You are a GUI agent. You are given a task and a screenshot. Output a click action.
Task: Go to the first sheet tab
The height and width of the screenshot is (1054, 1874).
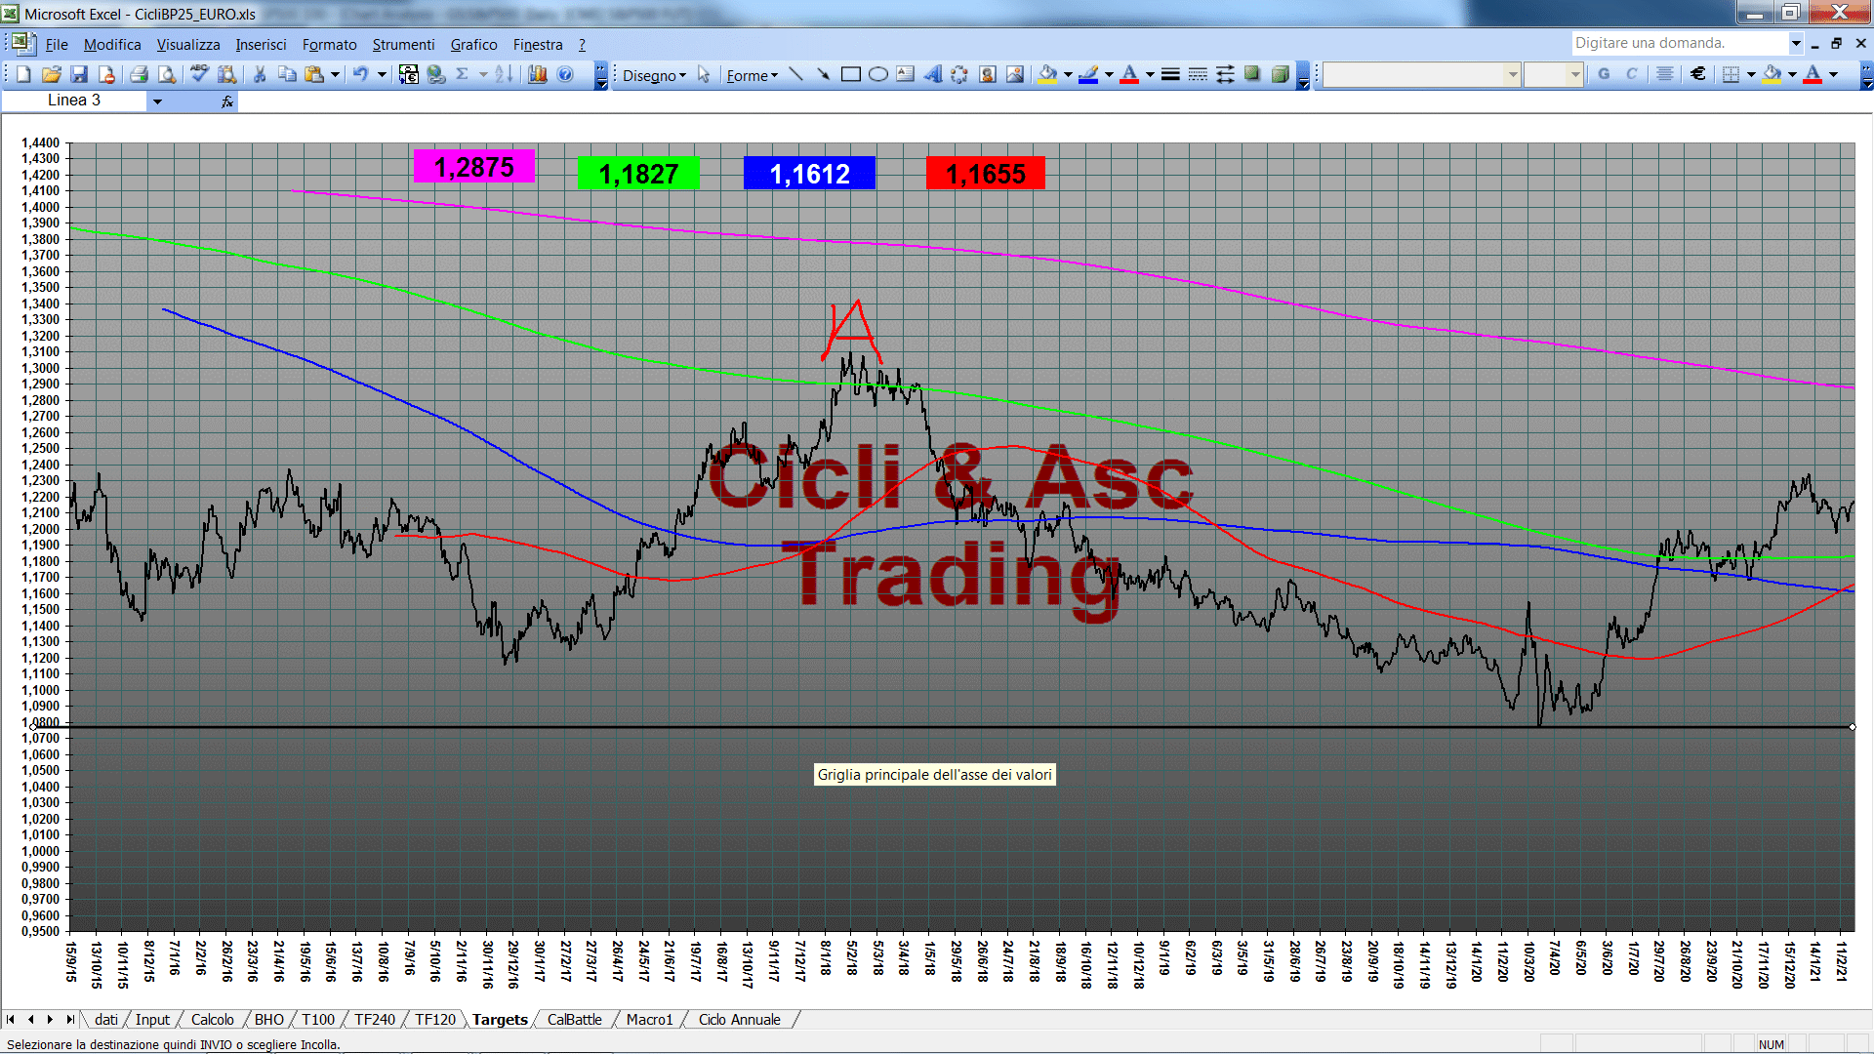[x=11, y=1019]
